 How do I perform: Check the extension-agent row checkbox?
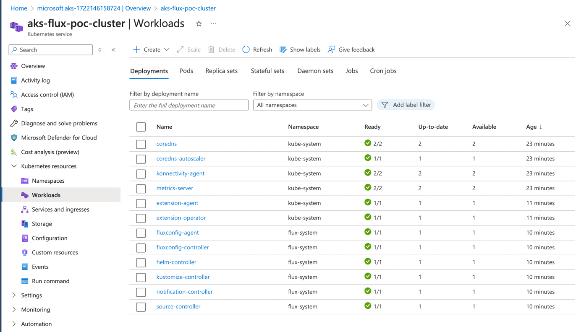tap(141, 203)
